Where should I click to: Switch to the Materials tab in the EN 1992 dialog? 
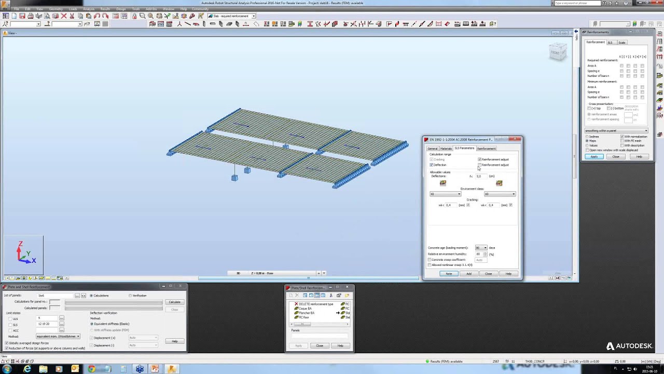pos(446,148)
